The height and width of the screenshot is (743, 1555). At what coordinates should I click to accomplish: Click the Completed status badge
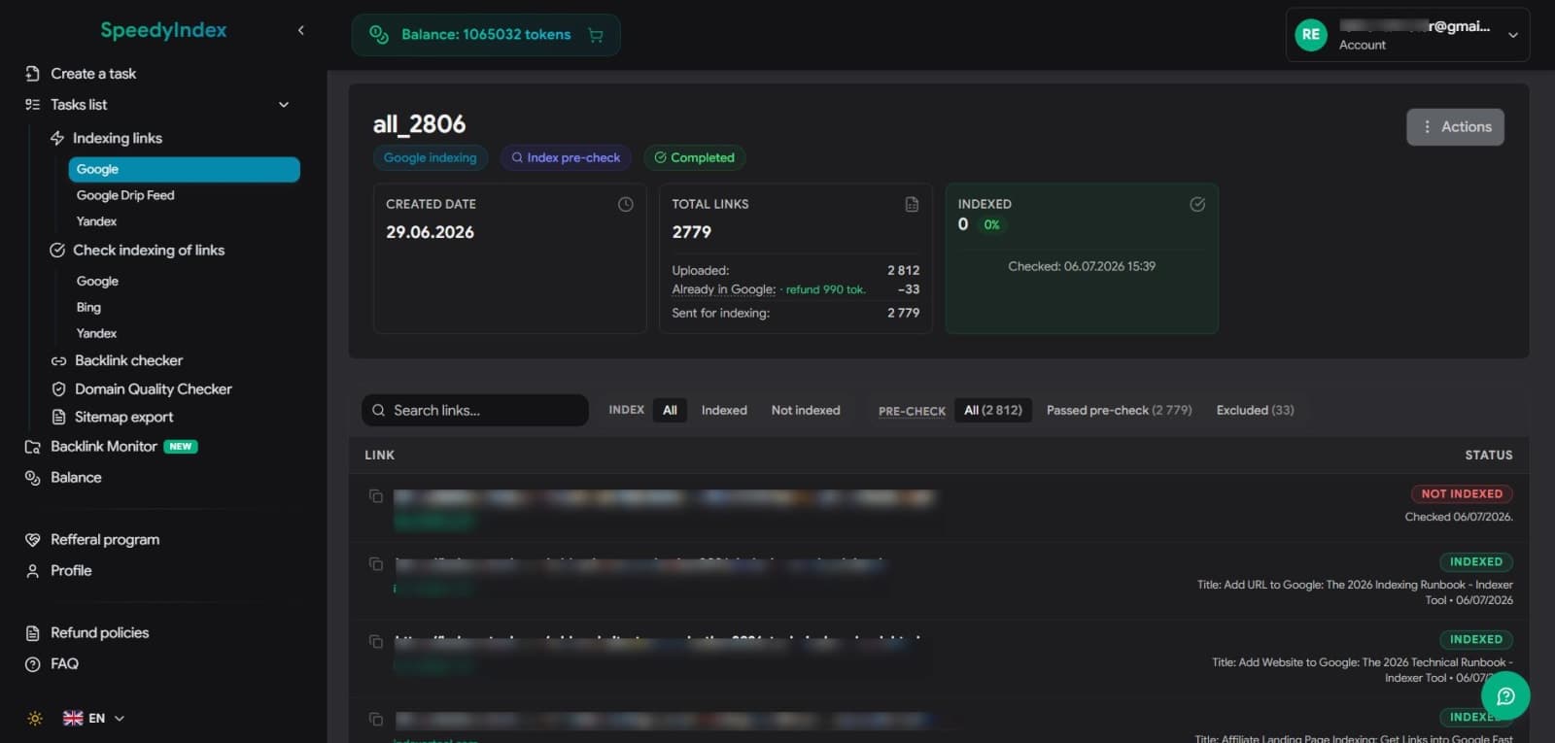(x=694, y=157)
